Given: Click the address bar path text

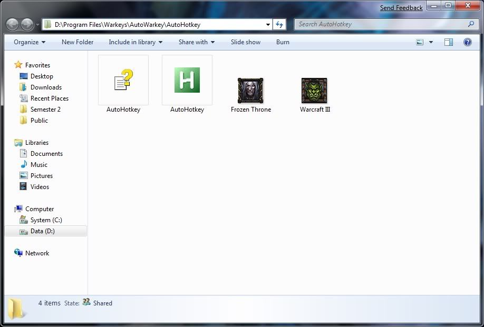Looking at the screenshot, I should (128, 25).
